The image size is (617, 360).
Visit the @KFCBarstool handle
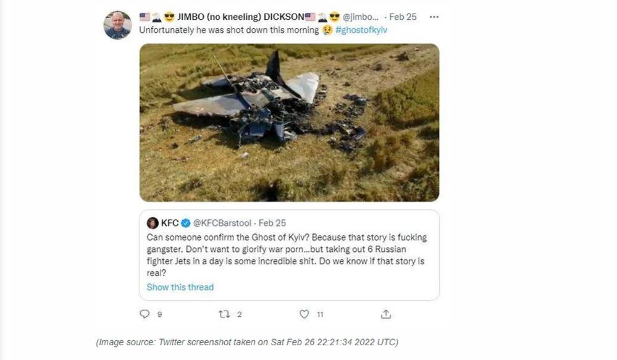[x=222, y=223]
